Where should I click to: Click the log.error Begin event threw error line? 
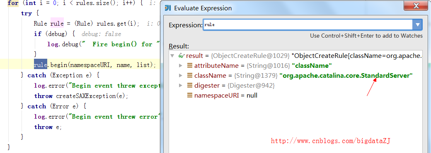(97, 117)
